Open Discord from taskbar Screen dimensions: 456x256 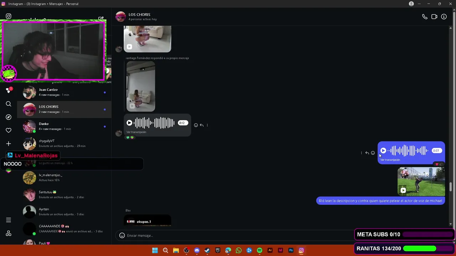coord(197,250)
